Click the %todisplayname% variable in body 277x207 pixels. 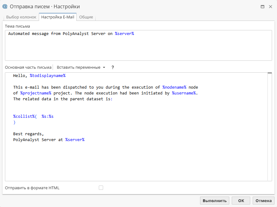(48, 76)
